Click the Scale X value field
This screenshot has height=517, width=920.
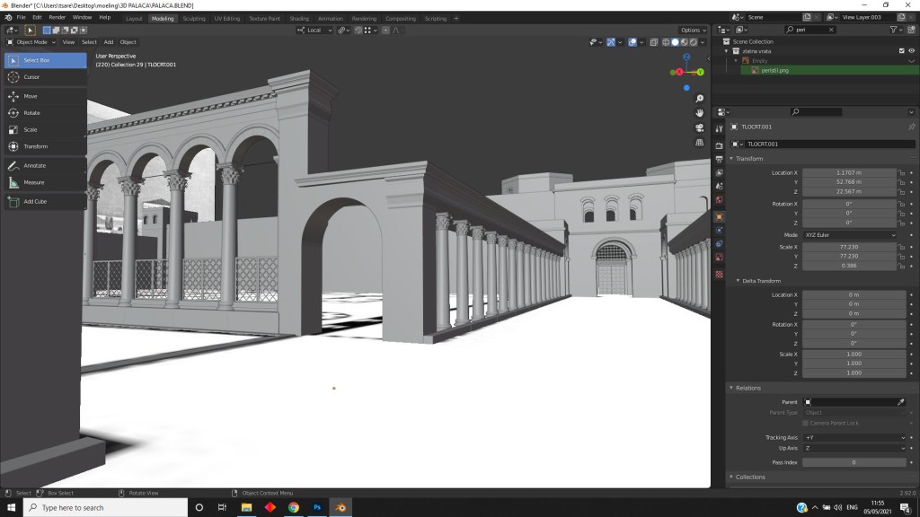849,247
